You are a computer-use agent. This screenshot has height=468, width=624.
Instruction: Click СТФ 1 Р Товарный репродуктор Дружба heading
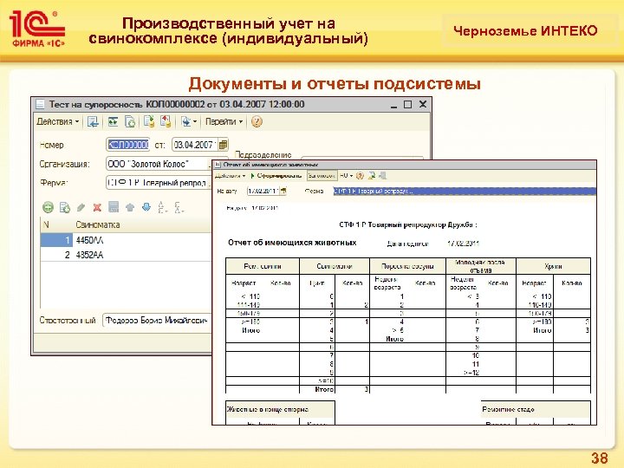408,224
